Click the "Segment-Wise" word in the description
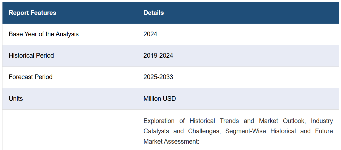Image resolution: width=341 pixels, height=150 pixels. click(x=246, y=131)
